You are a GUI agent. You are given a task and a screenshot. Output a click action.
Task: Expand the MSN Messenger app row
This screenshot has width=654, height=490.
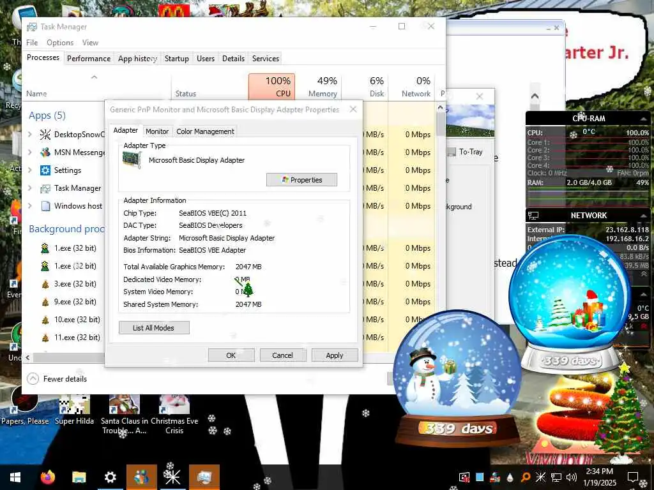pos(30,152)
